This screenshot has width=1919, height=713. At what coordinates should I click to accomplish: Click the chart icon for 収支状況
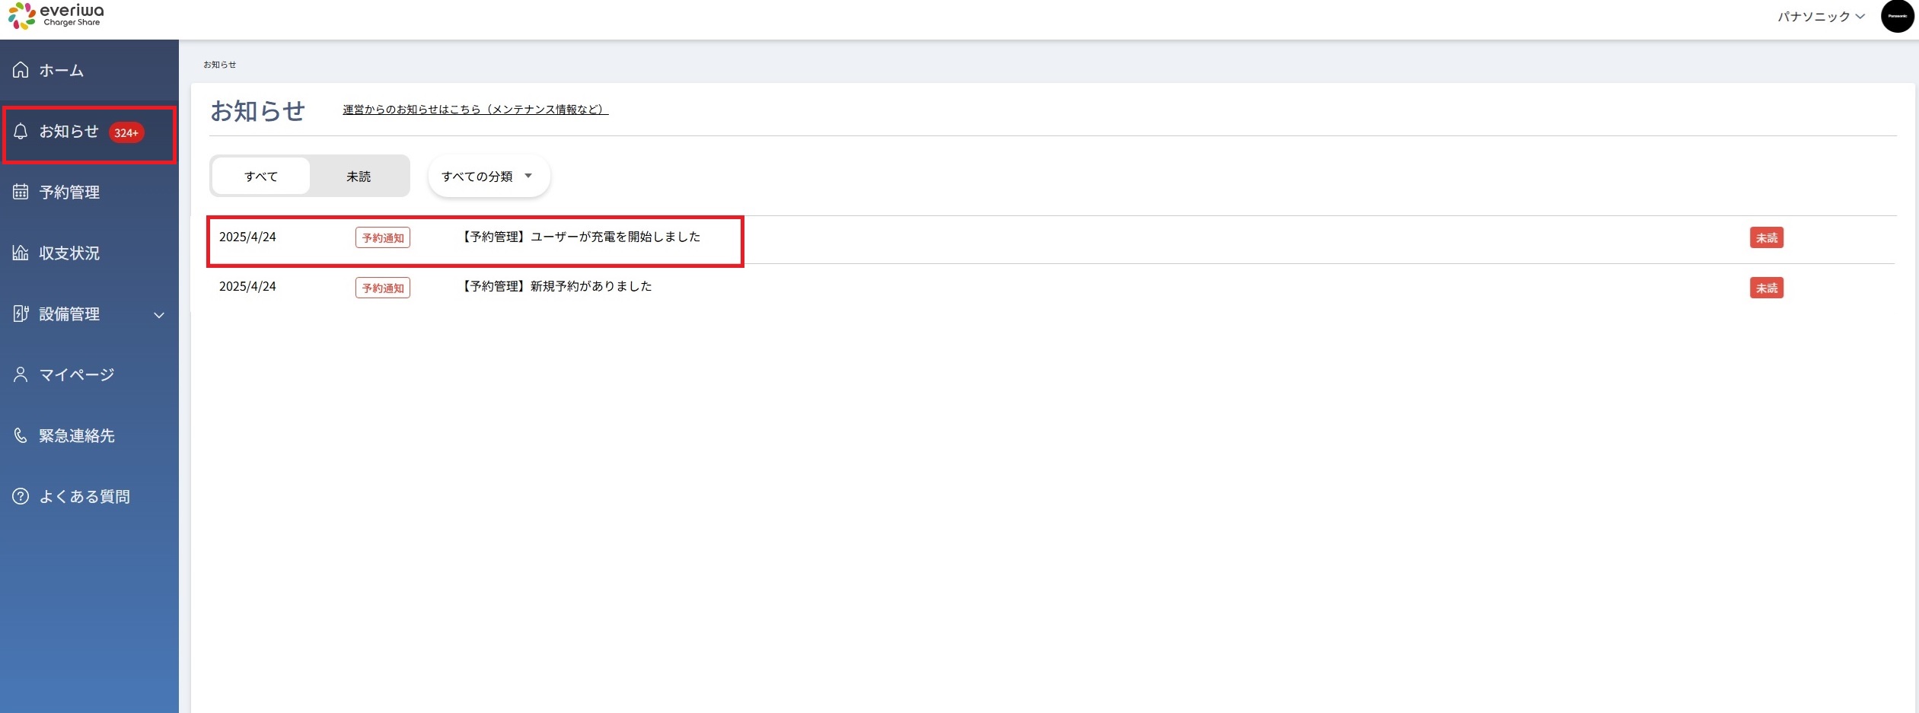click(21, 253)
